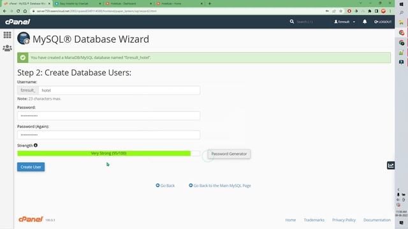Viewport: 408px width, 229px height.
Task: Click the footer cPanel logo
Action: pos(31,219)
